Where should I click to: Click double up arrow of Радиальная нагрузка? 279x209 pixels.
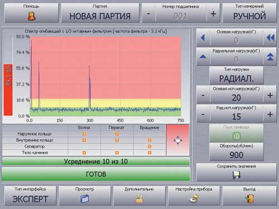pos(270,57)
